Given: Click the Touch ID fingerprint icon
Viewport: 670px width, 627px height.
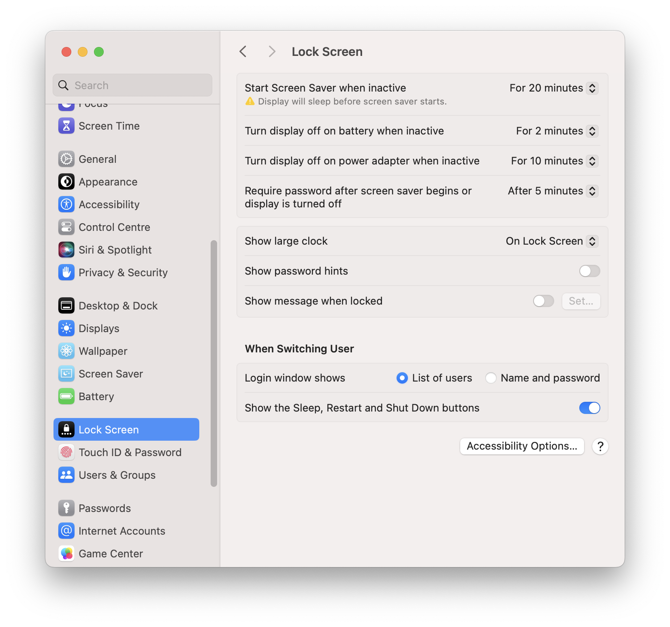Looking at the screenshot, I should point(66,452).
